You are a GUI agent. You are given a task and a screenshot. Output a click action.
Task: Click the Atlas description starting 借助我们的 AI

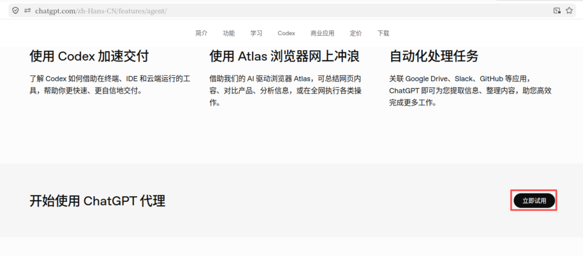[x=286, y=90]
